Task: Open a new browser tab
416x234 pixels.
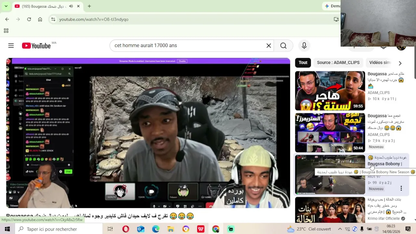Action: tap(89, 6)
